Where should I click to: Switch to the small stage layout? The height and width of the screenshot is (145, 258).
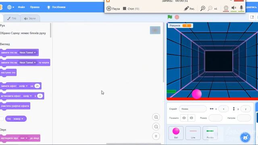tap(252, 17)
